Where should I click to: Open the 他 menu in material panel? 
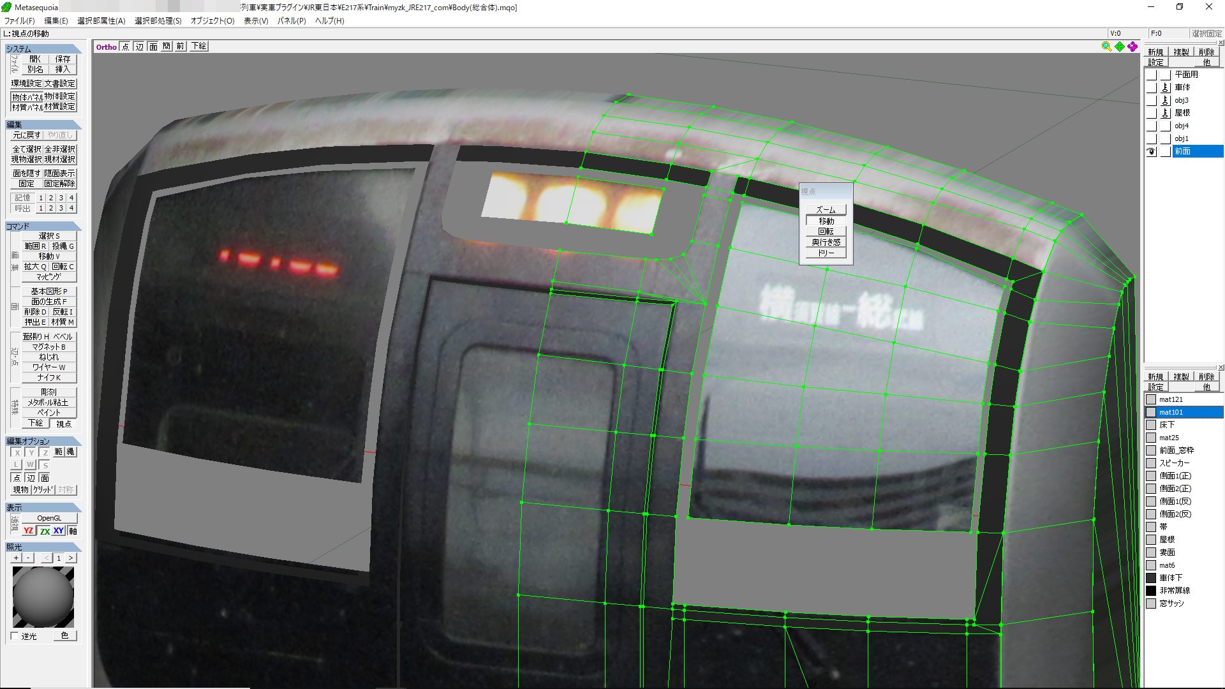pyautogui.click(x=1206, y=387)
